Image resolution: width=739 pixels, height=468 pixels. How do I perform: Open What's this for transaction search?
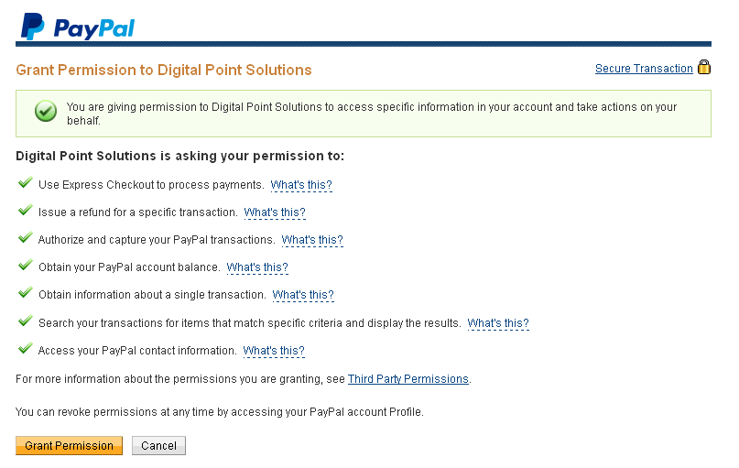point(498,323)
